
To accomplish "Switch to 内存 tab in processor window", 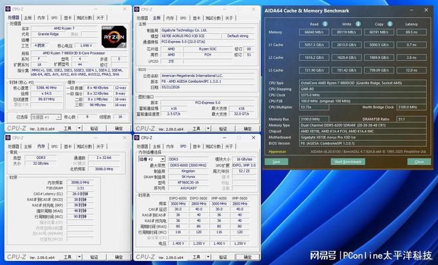I will (41, 18).
